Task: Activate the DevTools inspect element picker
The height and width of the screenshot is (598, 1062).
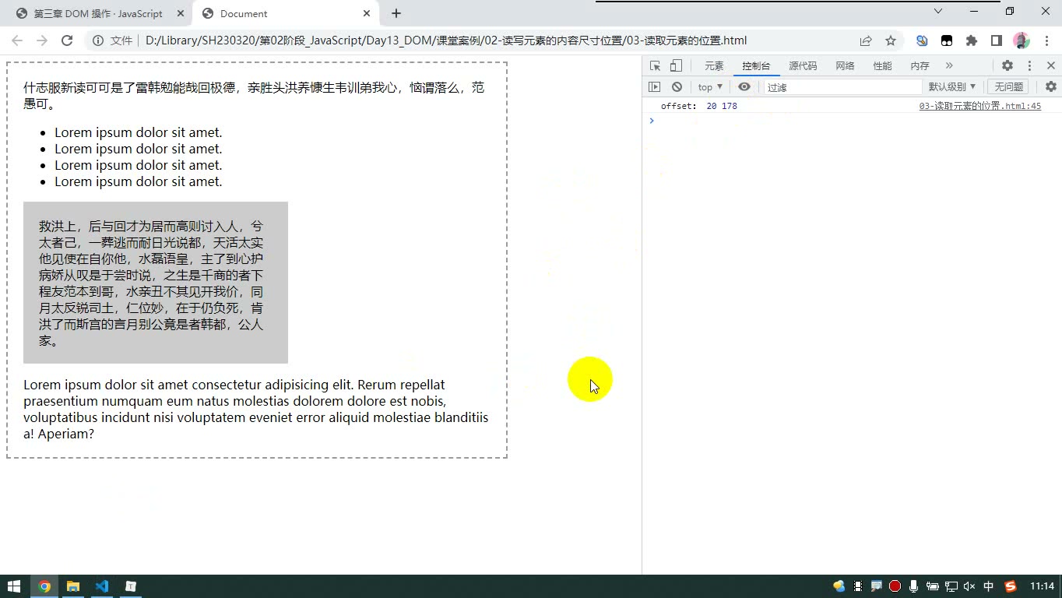Action: [655, 66]
